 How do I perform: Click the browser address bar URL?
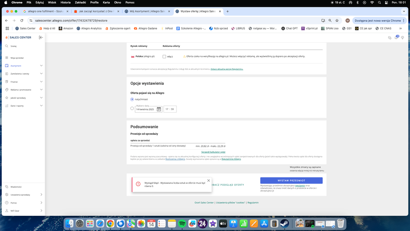(71, 21)
